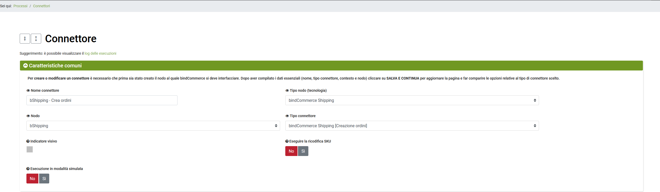
Task: Click help icon next to Eseguire la ricodifica SKU
Action: (287, 141)
